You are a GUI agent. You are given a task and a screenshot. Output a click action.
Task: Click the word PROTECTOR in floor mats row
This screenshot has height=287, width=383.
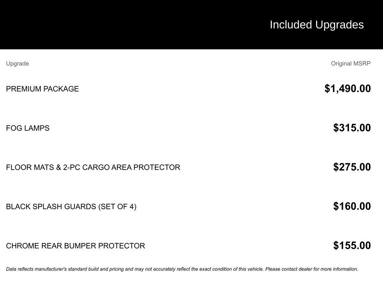coord(157,167)
